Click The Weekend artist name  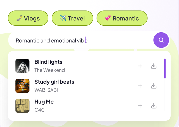[x=50, y=70]
